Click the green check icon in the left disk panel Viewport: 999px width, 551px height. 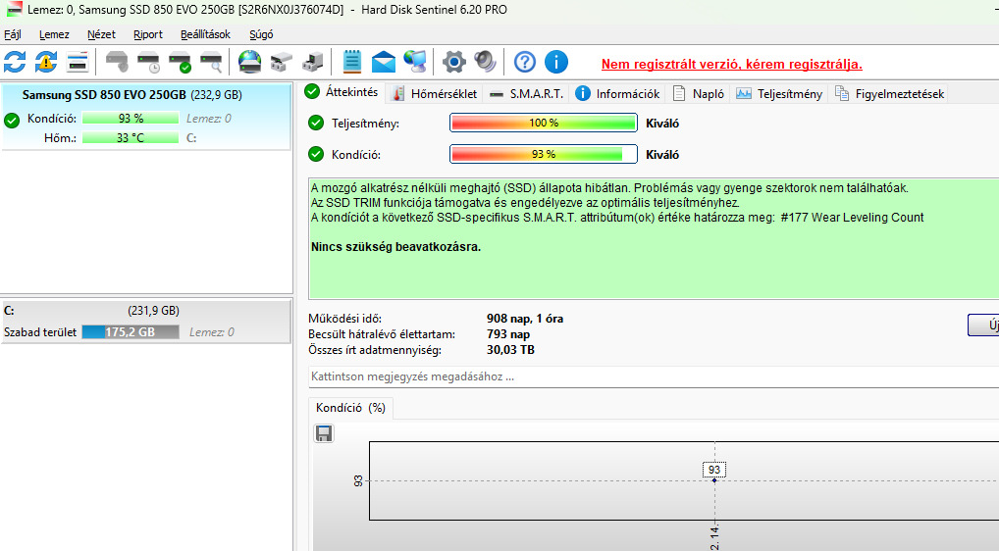[12, 120]
